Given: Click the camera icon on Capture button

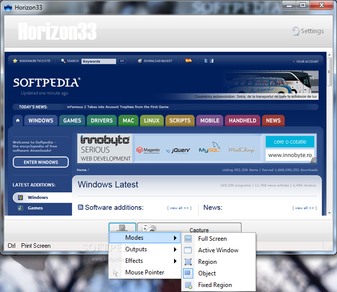Looking at the screenshot, I should 149,229.
